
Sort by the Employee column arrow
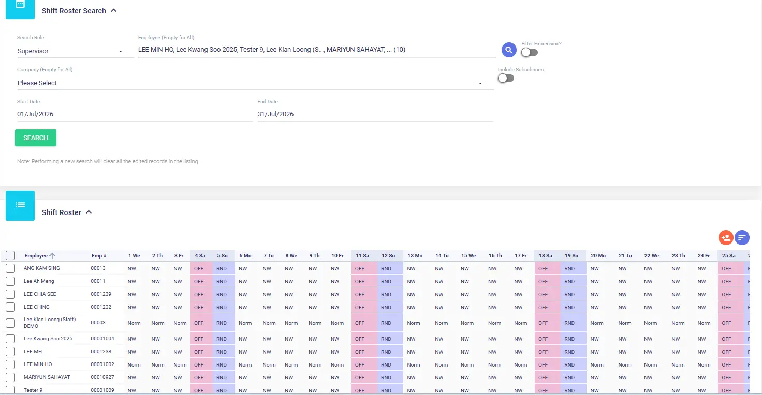(x=52, y=256)
